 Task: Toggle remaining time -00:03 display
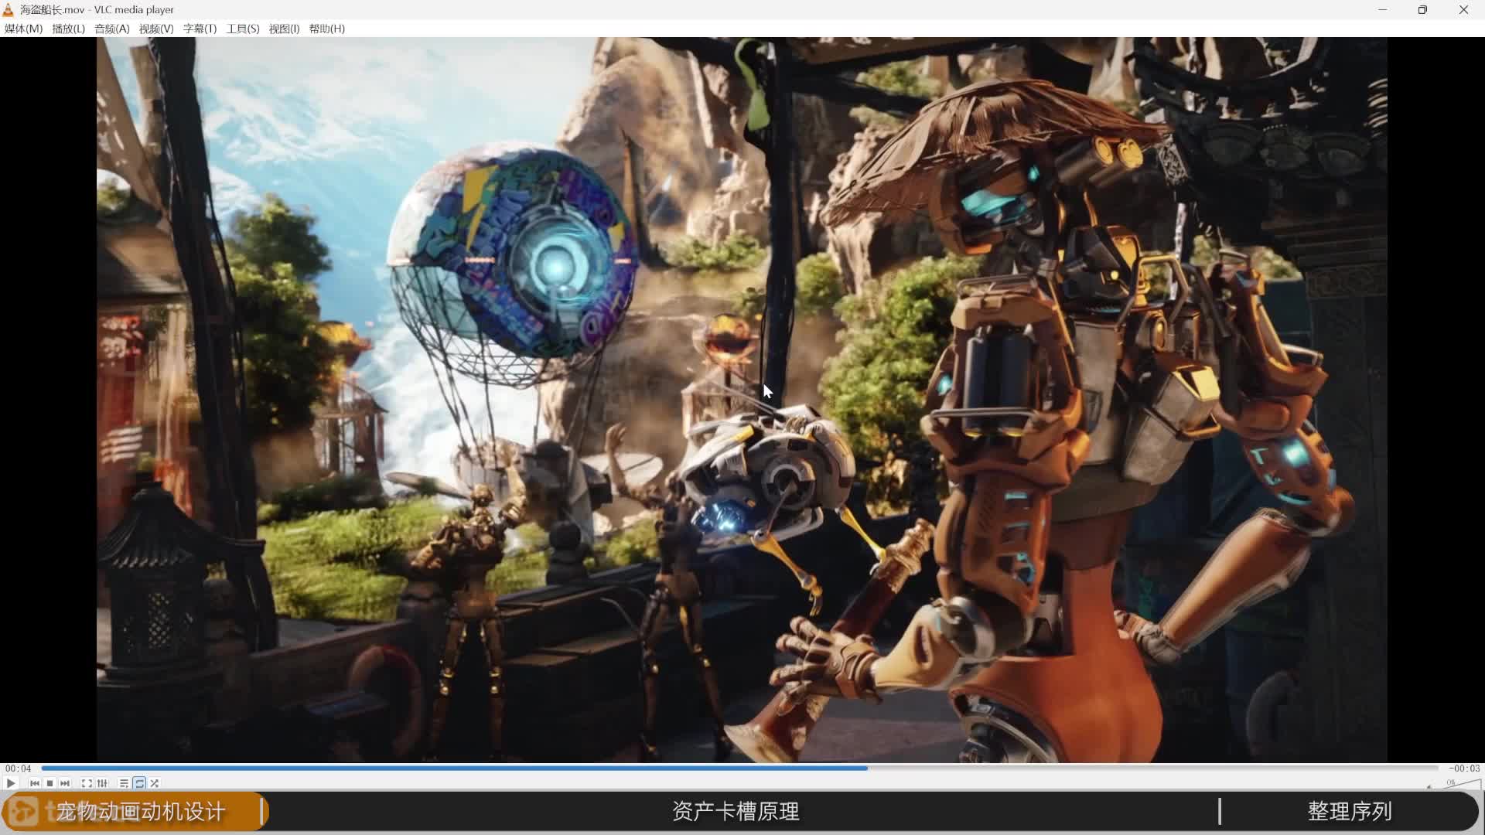(1464, 769)
